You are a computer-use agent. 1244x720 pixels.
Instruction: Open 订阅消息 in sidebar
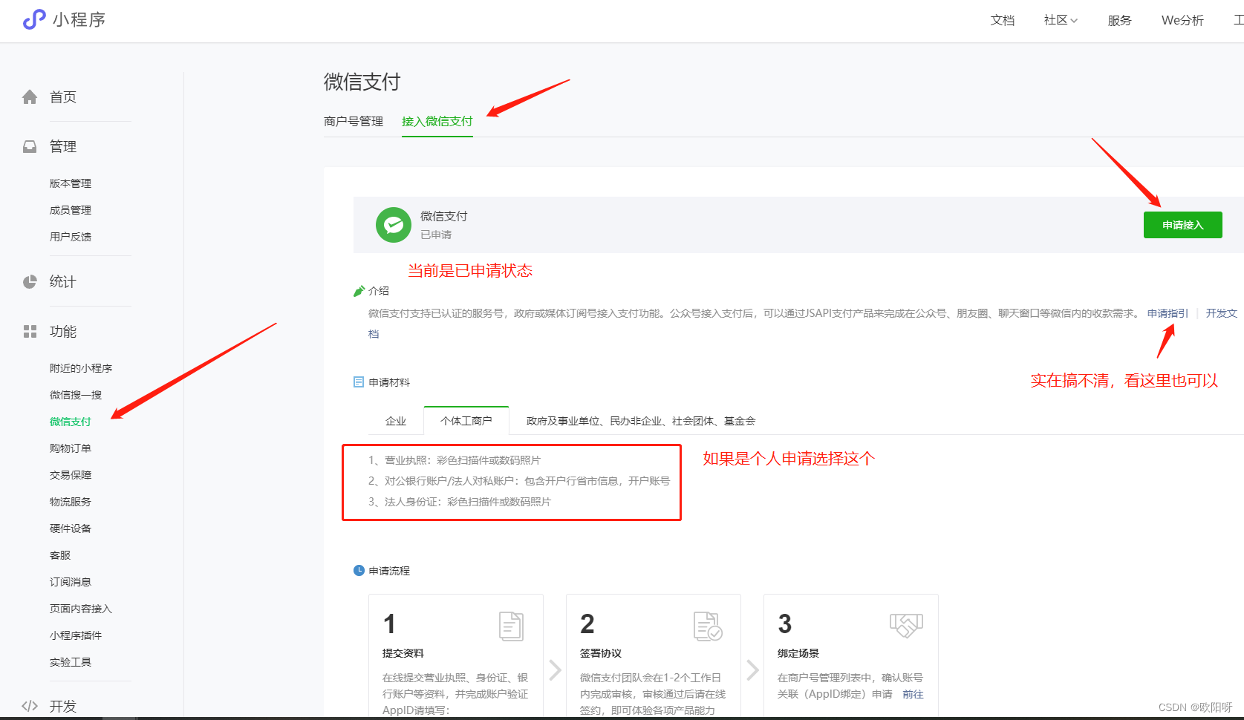[x=71, y=582]
